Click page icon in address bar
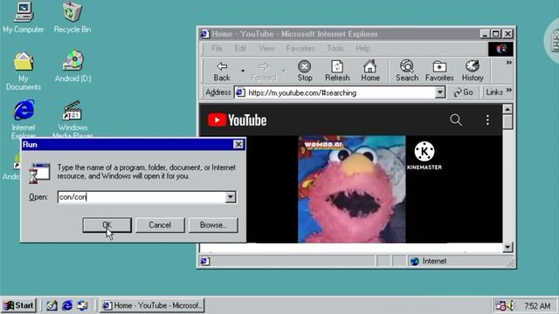The image size is (559, 314). coord(240,92)
